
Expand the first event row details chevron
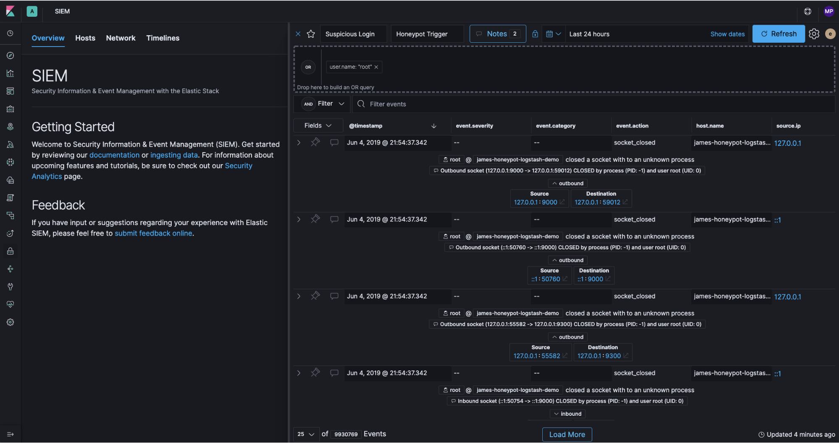click(x=298, y=142)
